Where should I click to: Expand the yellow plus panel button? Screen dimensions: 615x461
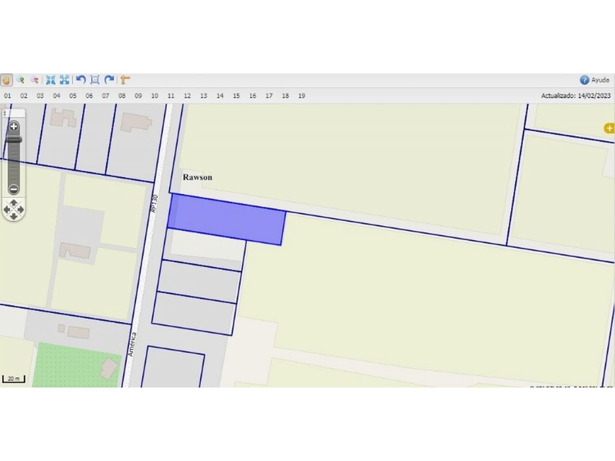(x=609, y=128)
